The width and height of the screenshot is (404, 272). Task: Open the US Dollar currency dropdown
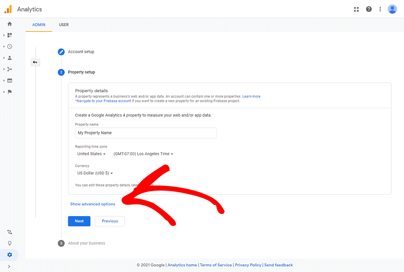pos(95,173)
